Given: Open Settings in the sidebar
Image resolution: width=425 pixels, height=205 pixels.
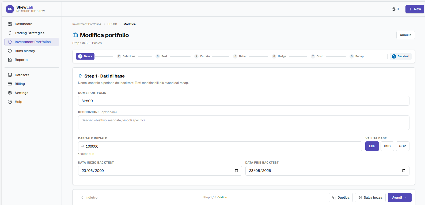Looking at the screenshot, I should pyautogui.click(x=32, y=93).
